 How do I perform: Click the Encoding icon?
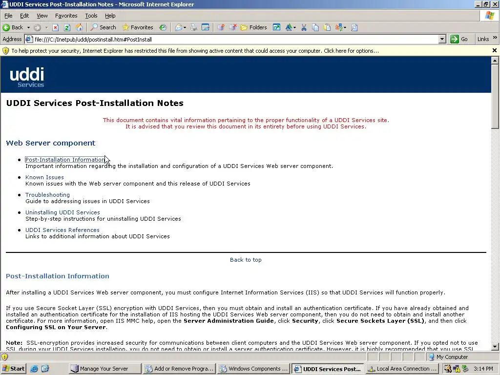click(339, 27)
